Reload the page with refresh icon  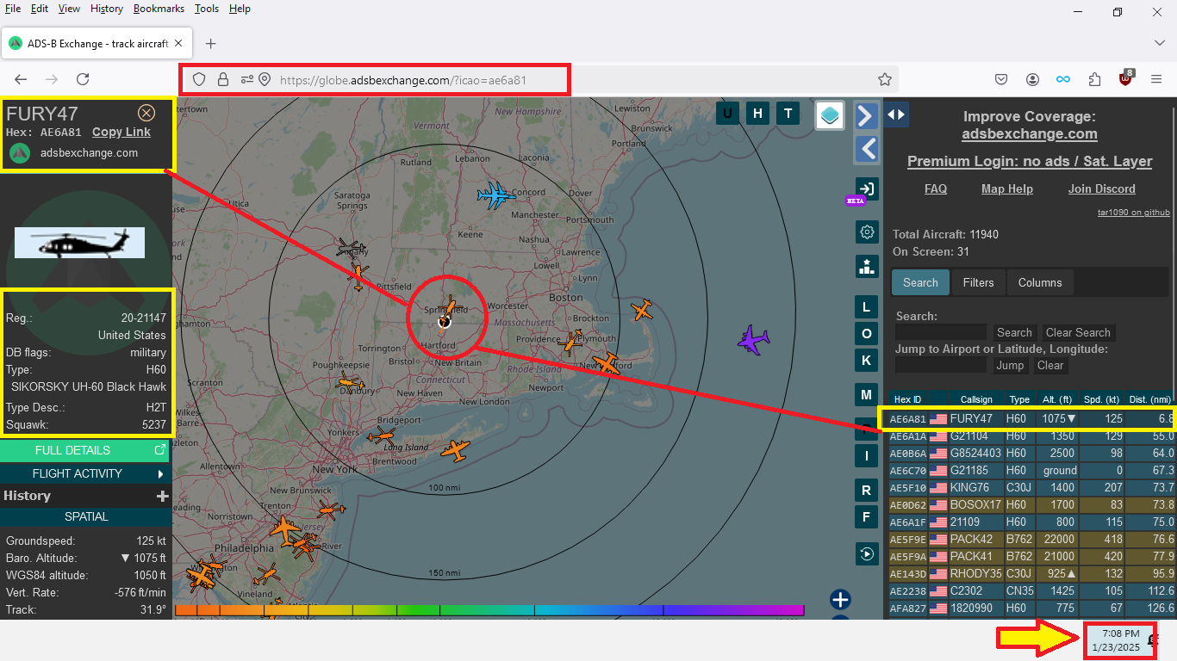pyautogui.click(x=83, y=79)
